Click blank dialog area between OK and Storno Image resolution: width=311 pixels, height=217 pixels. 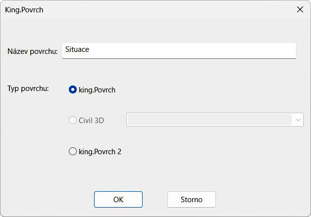(x=155, y=200)
